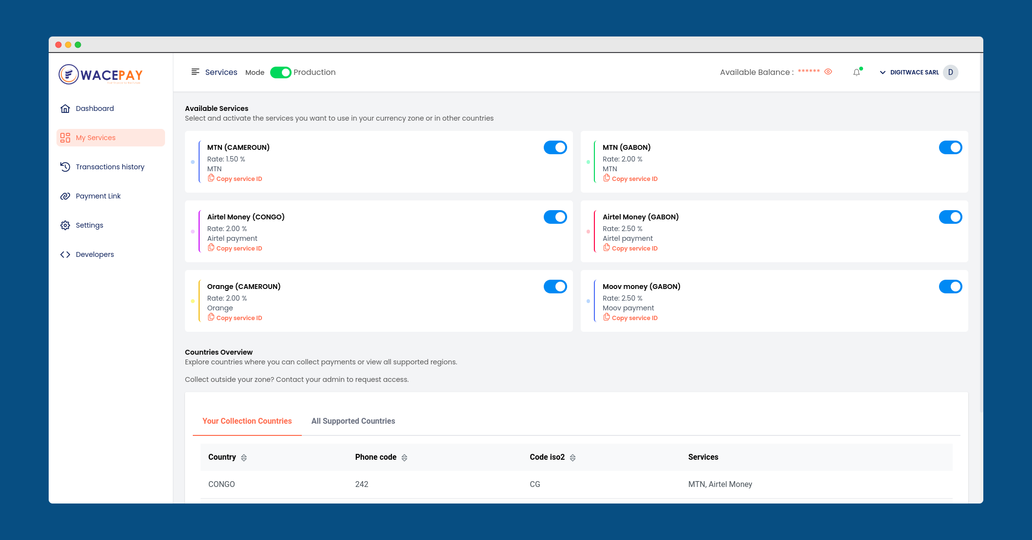Expand the DIGITWACE SARL account dropdown
The width and height of the screenshot is (1032, 540).
(x=882, y=72)
